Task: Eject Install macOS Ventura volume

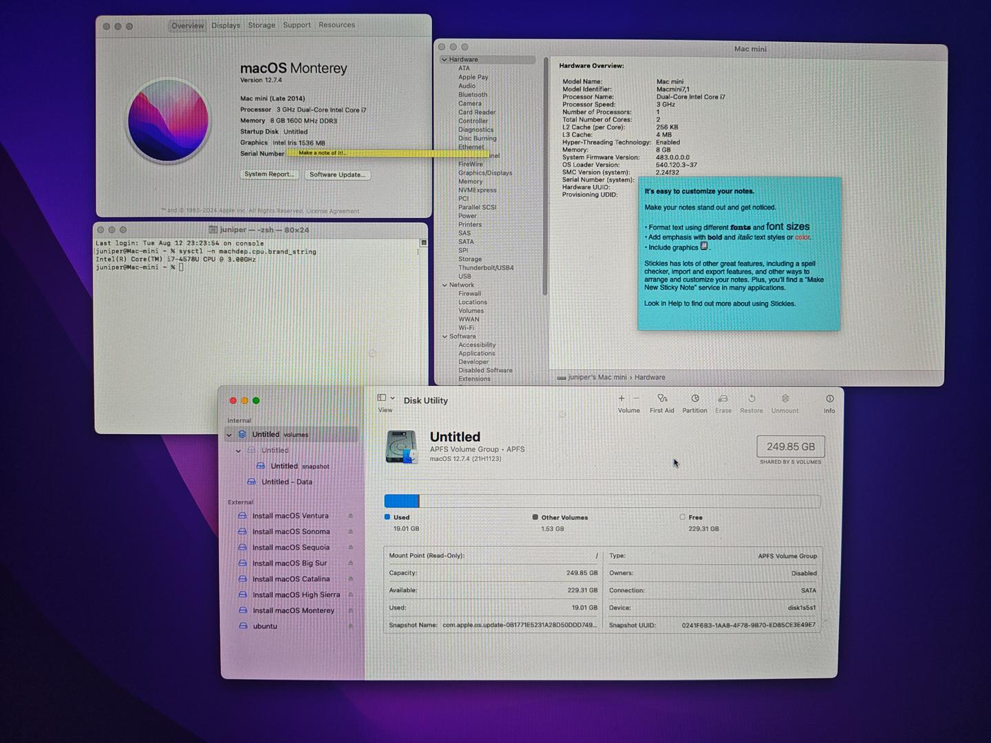Action: (x=350, y=516)
